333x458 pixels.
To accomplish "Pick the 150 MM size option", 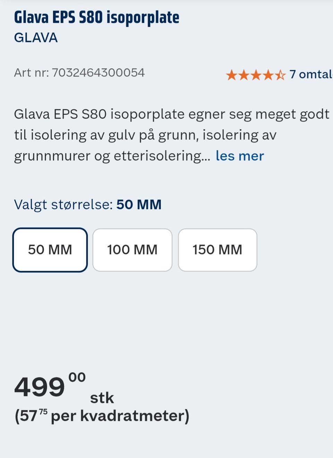I will tap(217, 250).
